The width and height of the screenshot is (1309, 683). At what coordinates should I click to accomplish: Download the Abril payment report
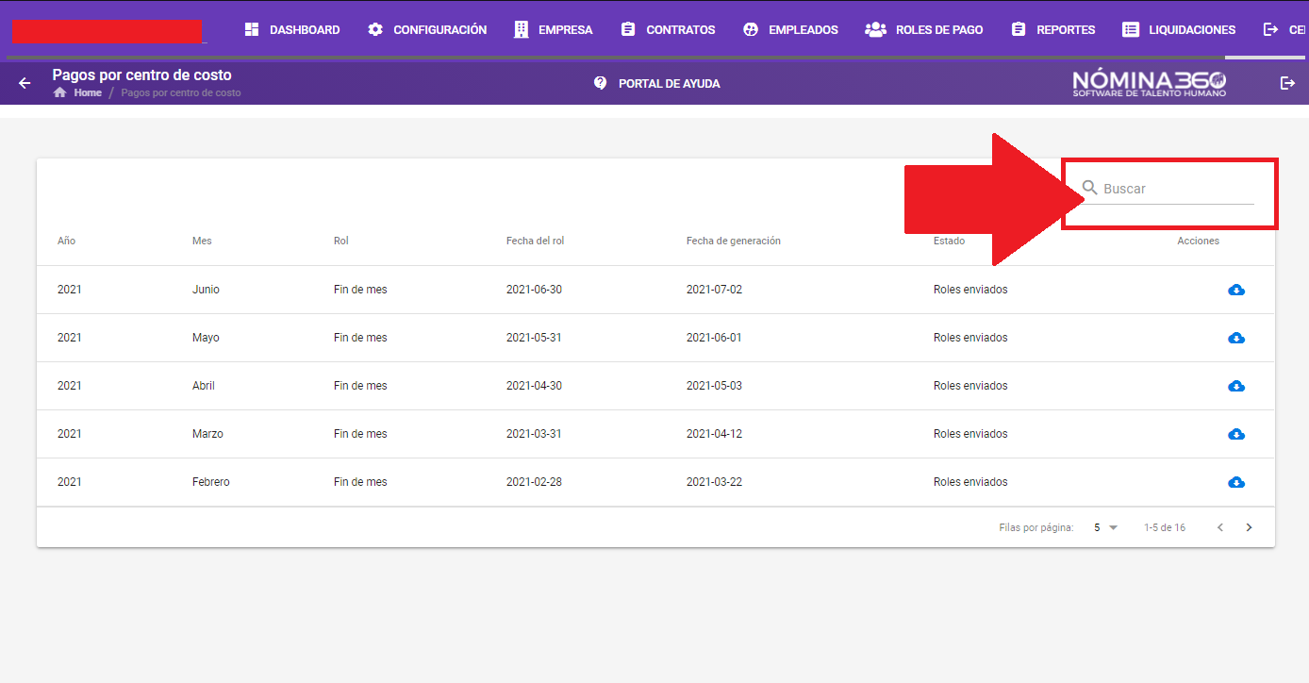[x=1236, y=386]
